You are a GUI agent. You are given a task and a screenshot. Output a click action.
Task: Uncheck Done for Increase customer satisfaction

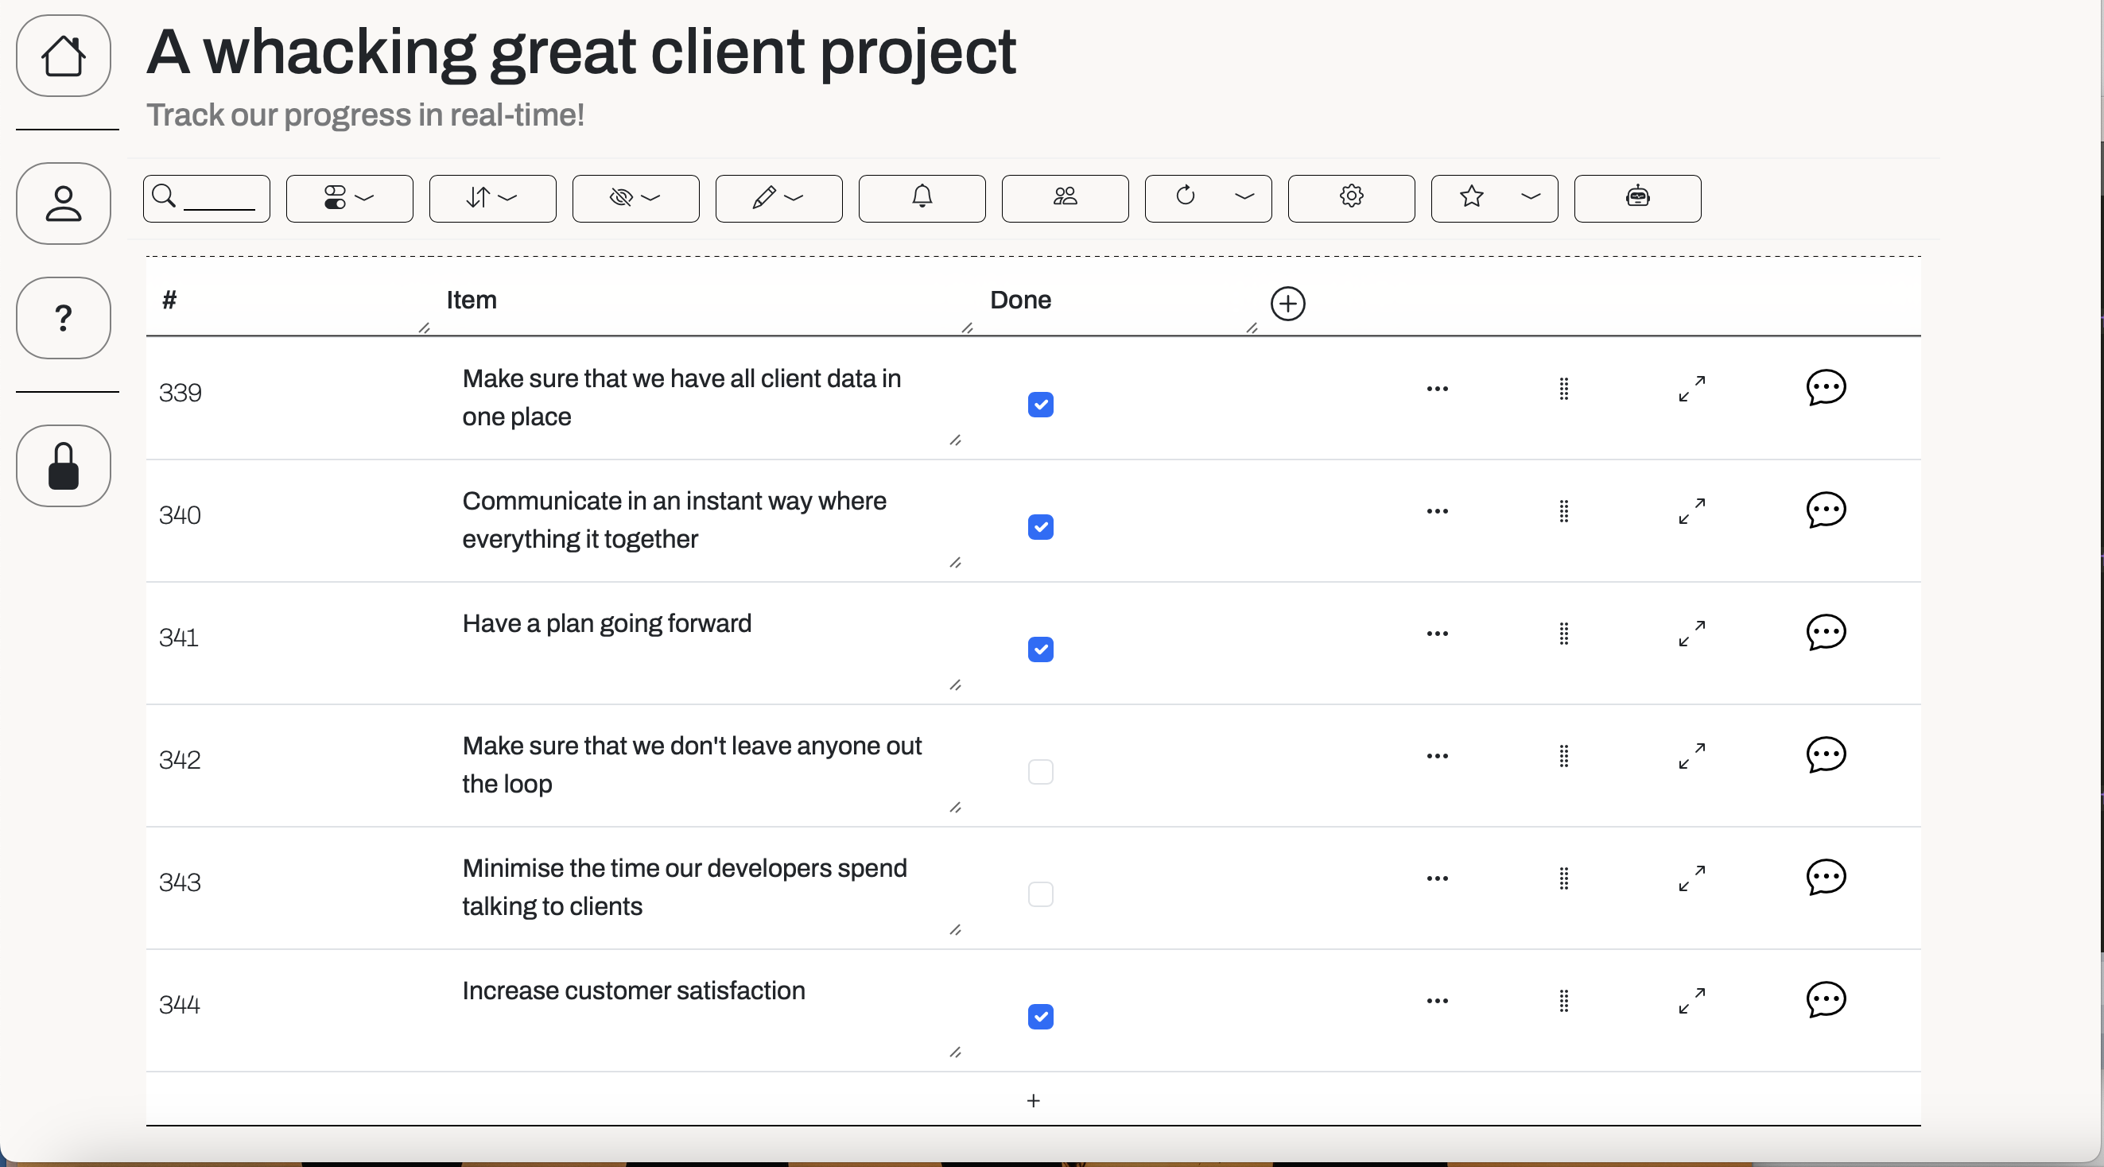[x=1040, y=1017]
